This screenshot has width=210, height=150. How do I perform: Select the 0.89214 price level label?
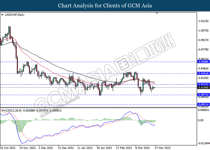coord(203,104)
